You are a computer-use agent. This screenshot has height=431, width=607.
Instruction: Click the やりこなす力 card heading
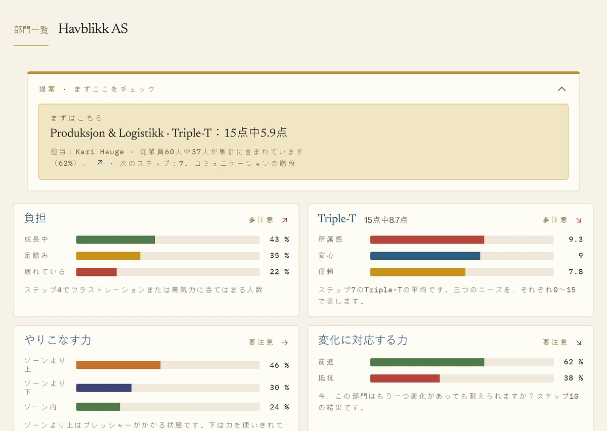coord(58,340)
